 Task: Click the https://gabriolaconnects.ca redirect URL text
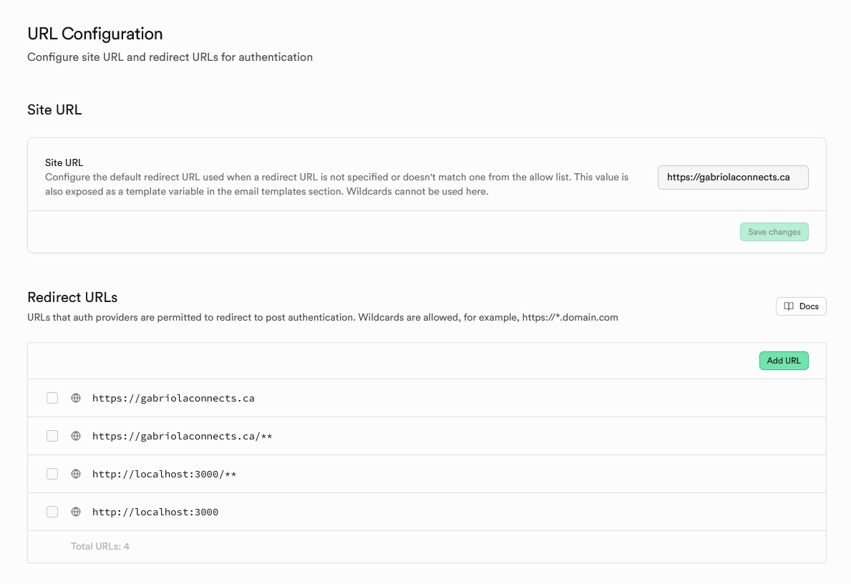tap(173, 398)
